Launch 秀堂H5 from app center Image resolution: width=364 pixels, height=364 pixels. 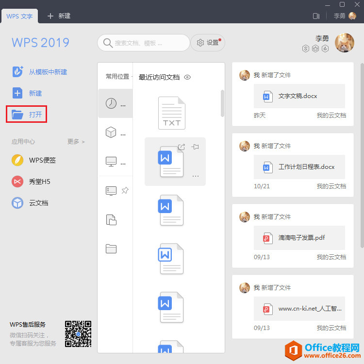[x=31, y=182]
